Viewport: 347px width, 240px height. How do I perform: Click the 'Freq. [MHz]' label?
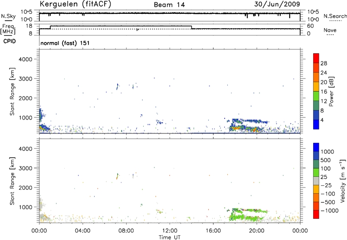coord(8,29)
